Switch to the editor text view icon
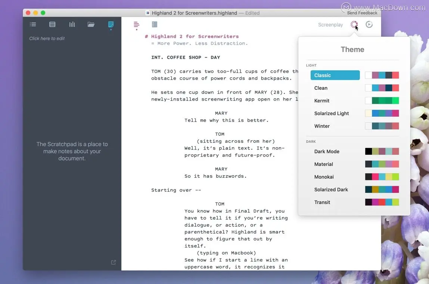This screenshot has width=429, height=284. point(136,25)
